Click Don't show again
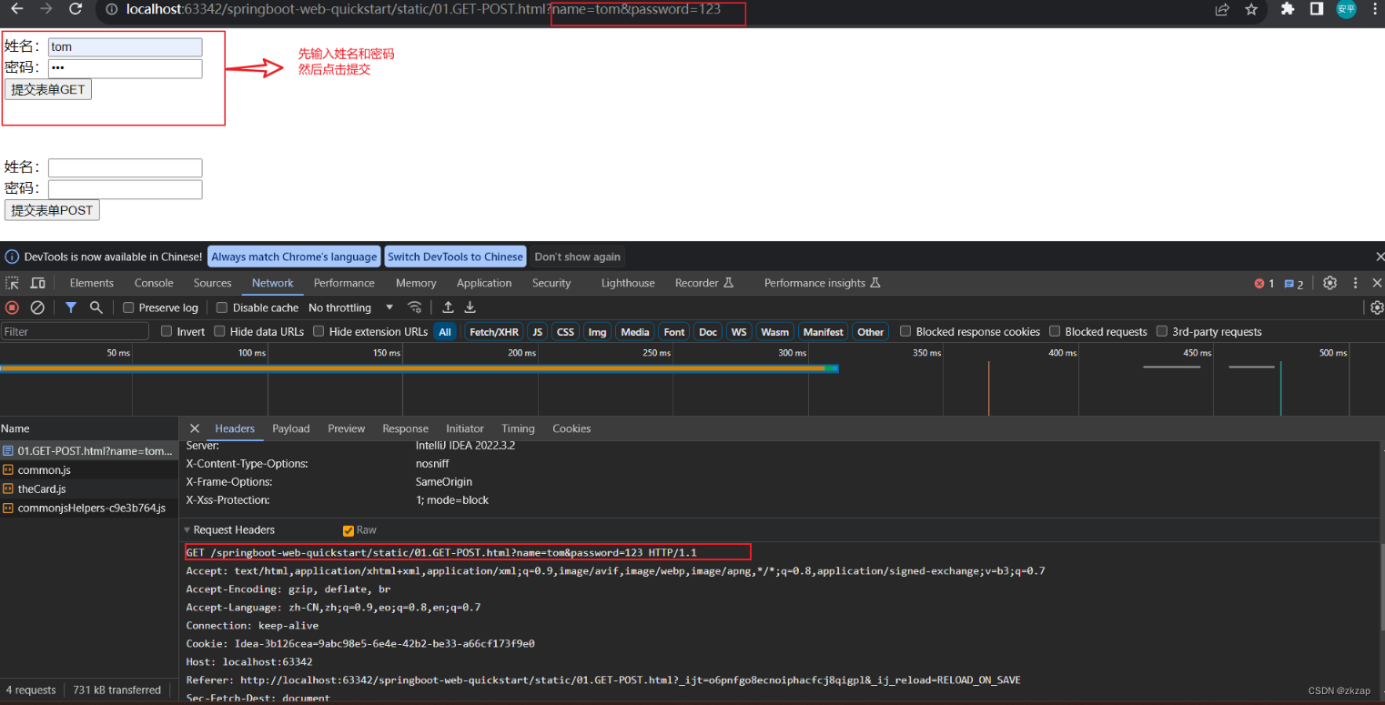 click(x=578, y=257)
